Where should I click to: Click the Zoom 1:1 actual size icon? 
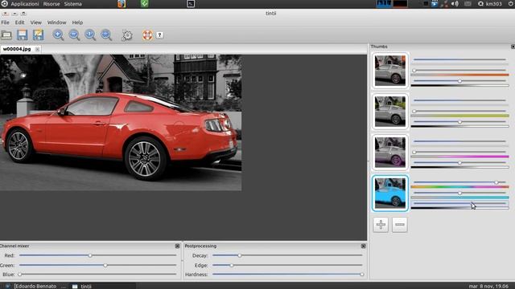pos(90,35)
